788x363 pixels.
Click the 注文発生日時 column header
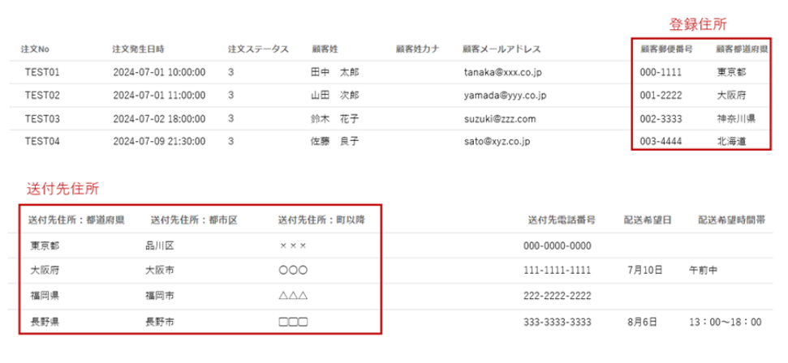[x=140, y=49]
